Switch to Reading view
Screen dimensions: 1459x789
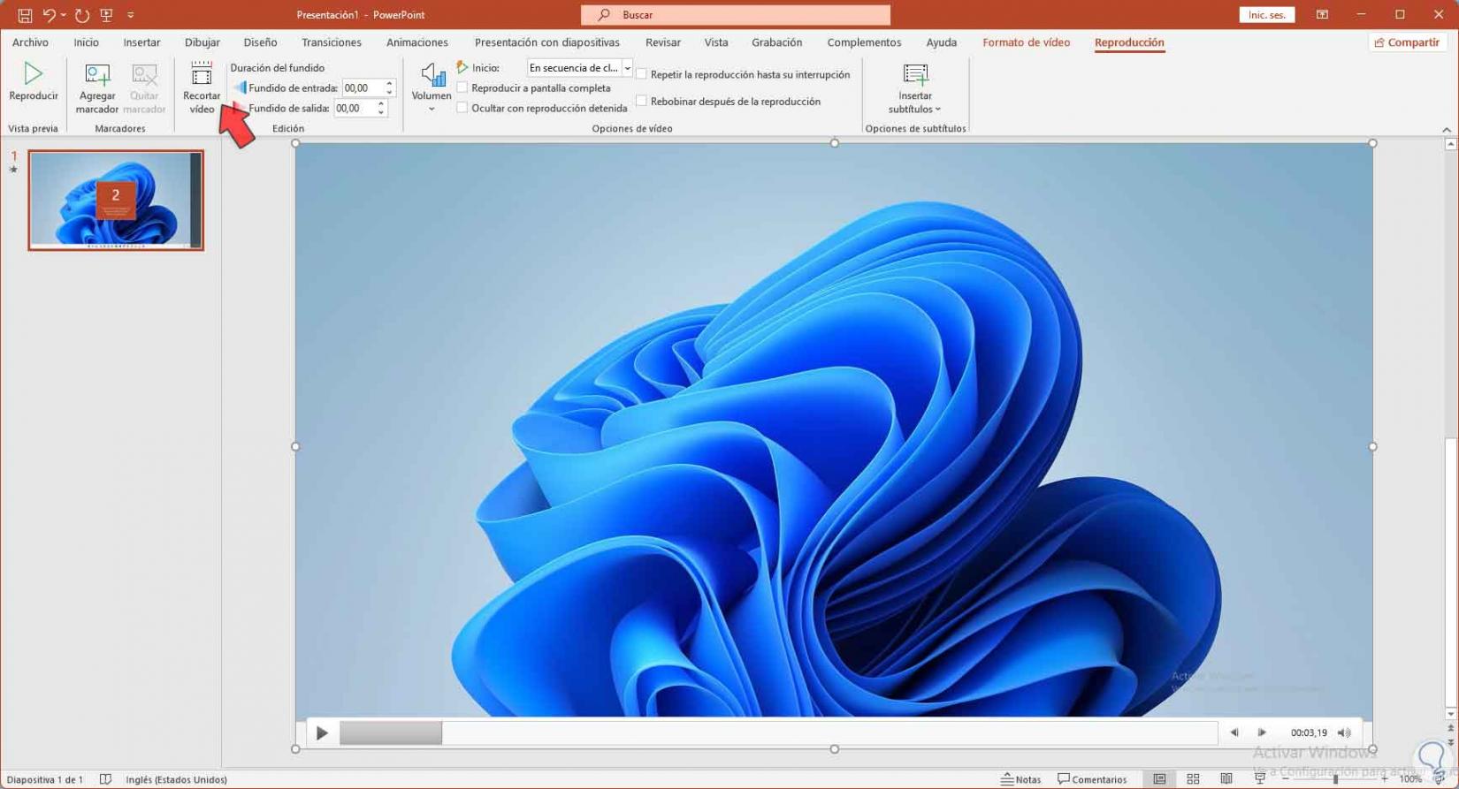[x=1226, y=779]
